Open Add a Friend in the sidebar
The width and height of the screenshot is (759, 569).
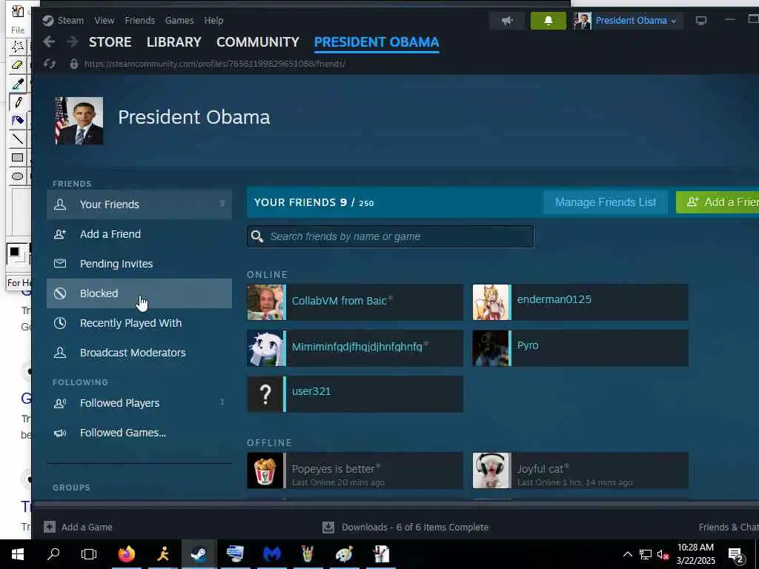click(x=139, y=234)
